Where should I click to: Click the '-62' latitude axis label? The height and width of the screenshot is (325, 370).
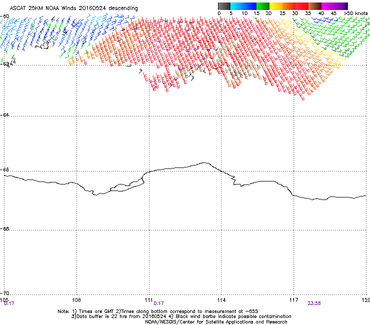point(4,64)
